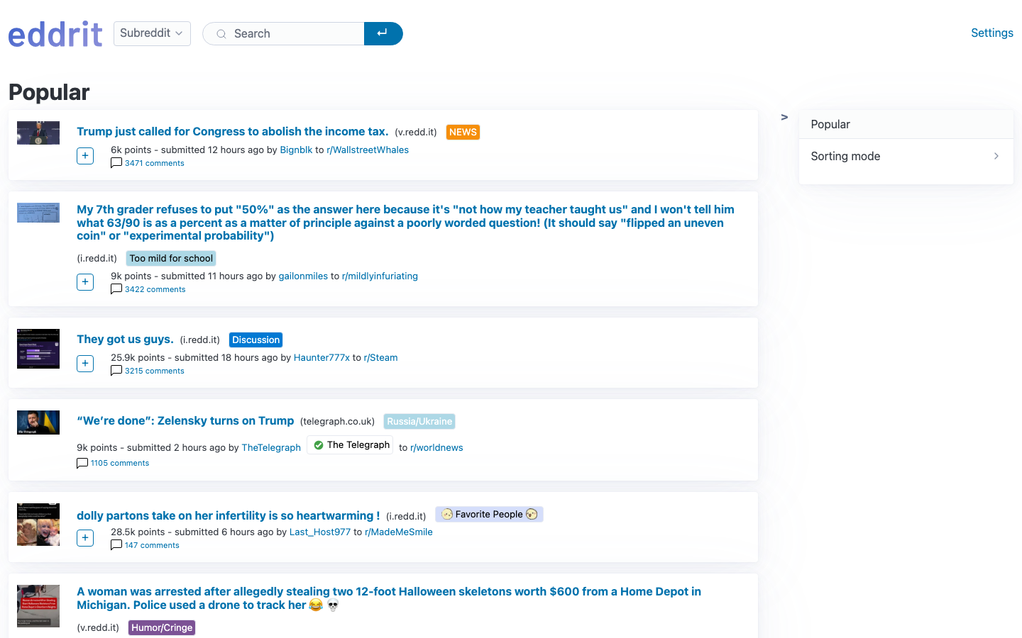Expand the dolly parton post preview
Screen dimensions: 1022x638
[85, 538]
